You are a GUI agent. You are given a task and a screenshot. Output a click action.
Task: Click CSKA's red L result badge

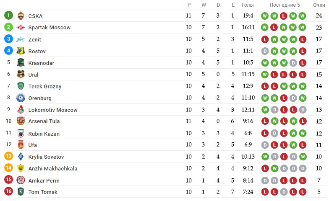point(284,16)
